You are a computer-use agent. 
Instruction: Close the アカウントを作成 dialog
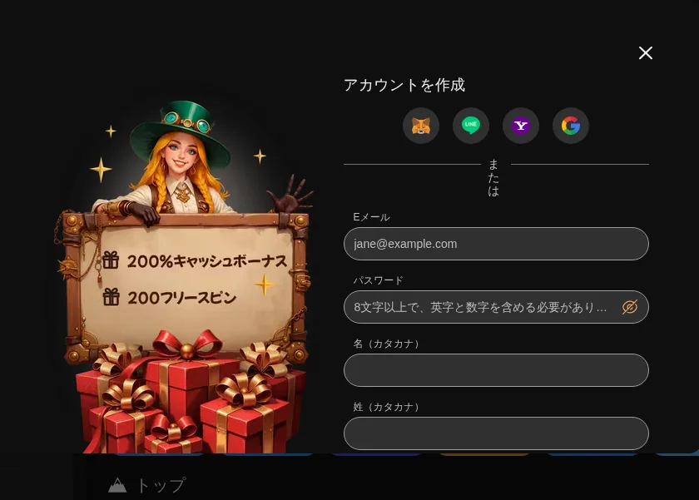click(646, 53)
